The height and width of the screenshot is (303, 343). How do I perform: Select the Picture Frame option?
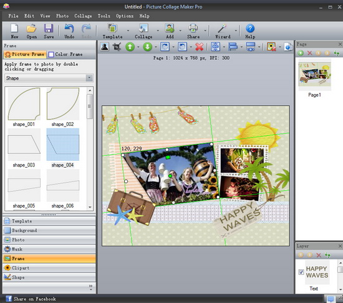pos(25,54)
